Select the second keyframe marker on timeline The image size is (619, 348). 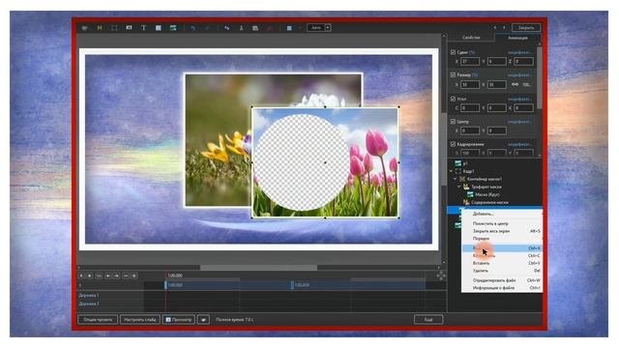coord(292,285)
